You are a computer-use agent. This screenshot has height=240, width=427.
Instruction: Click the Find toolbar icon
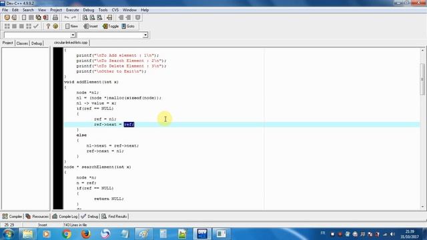(85, 17)
